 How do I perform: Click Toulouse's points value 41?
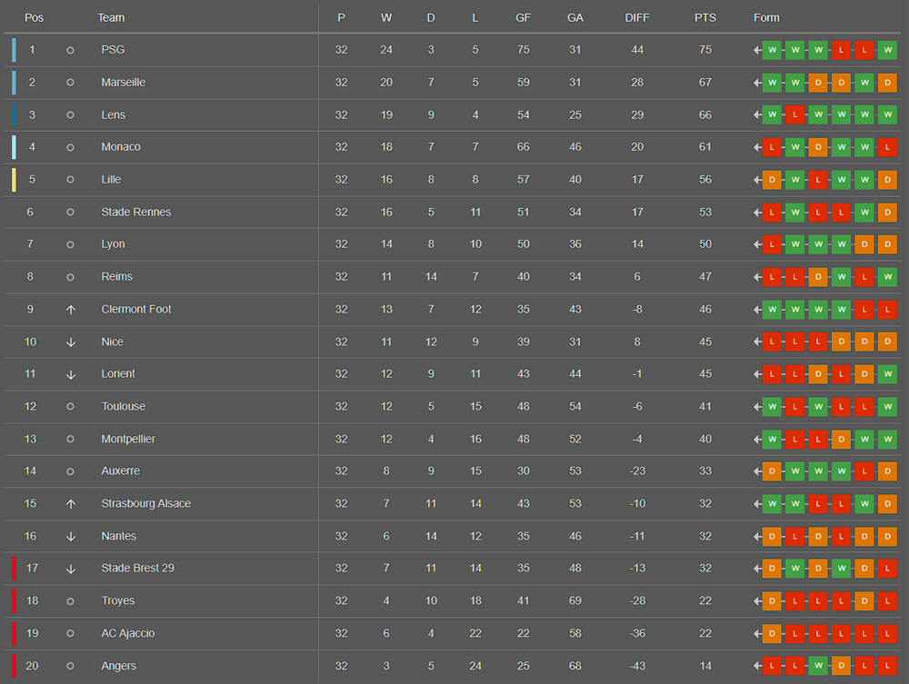[x=704, y=407]
